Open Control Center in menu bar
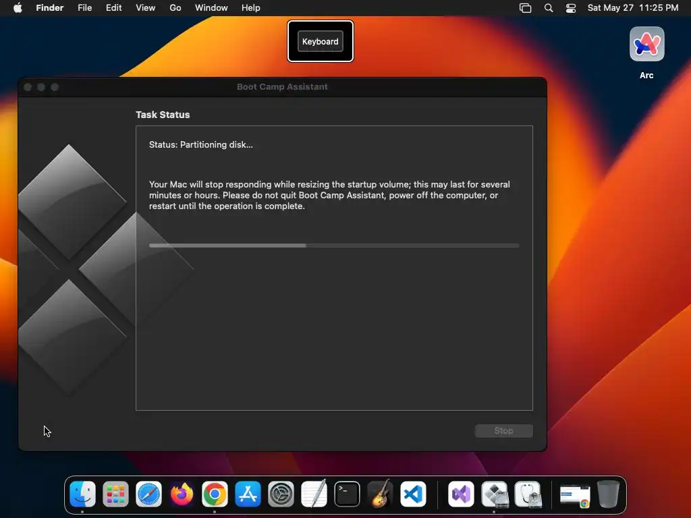This screenshot has width=691, height=518. point(571,8)
